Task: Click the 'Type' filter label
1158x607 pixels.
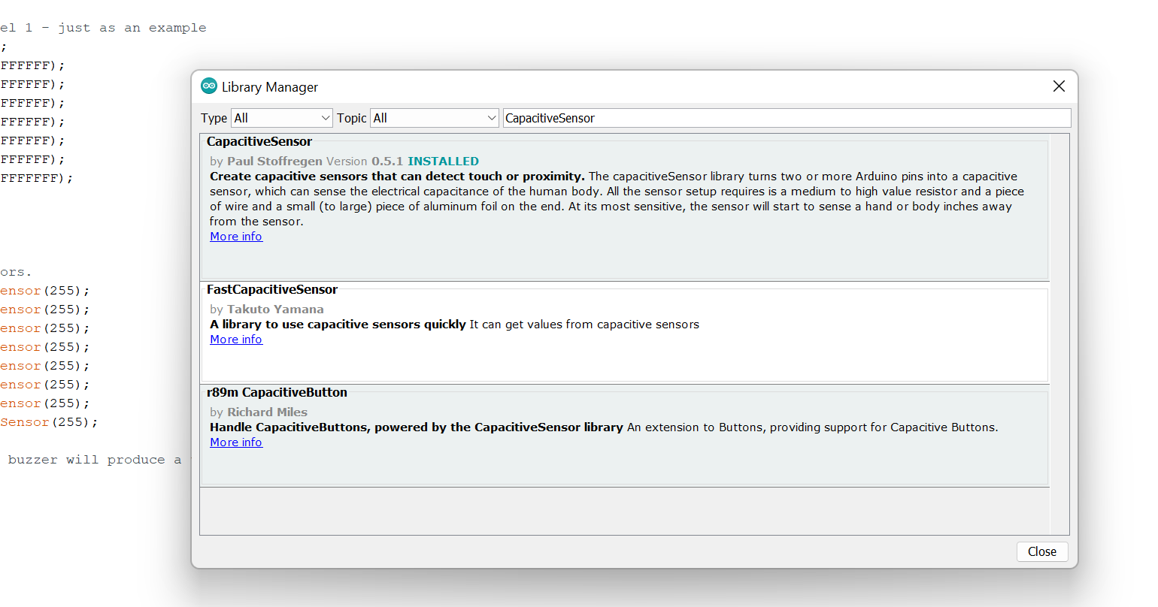Action: coord(214,118)
